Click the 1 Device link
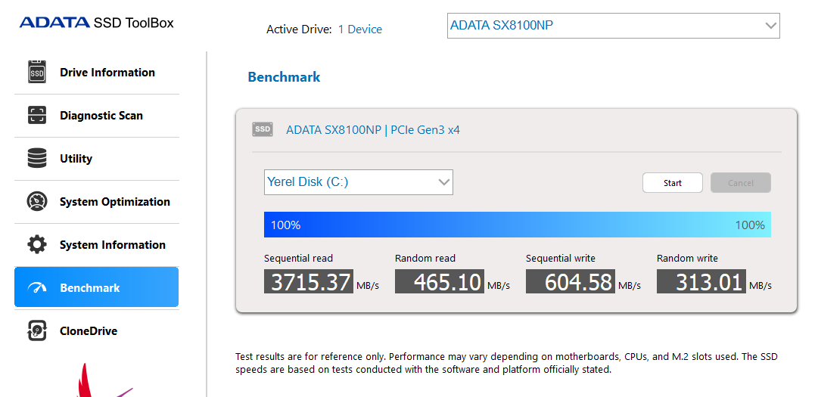Screen dimensions: 818x397 360,29
